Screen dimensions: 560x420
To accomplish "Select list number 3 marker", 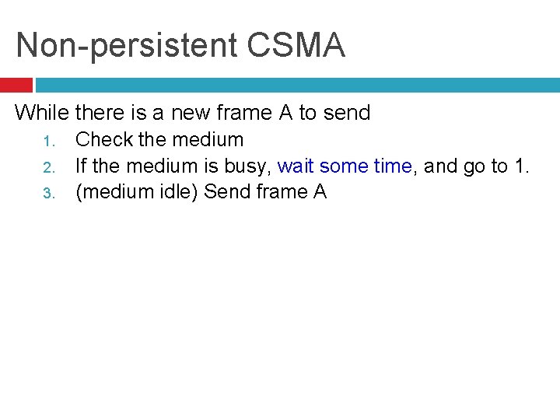I will coord(47,193).
